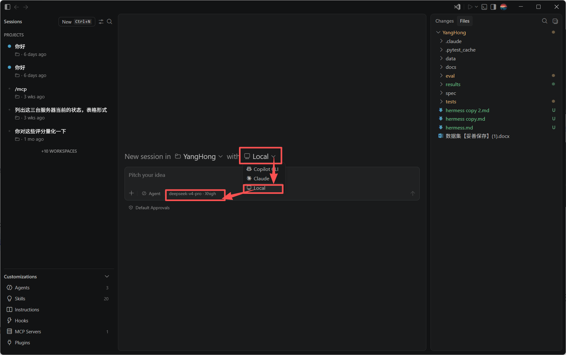Toggle the left sidebar panel icon
The image size is (566, 355).
click(x=8, y=7)
